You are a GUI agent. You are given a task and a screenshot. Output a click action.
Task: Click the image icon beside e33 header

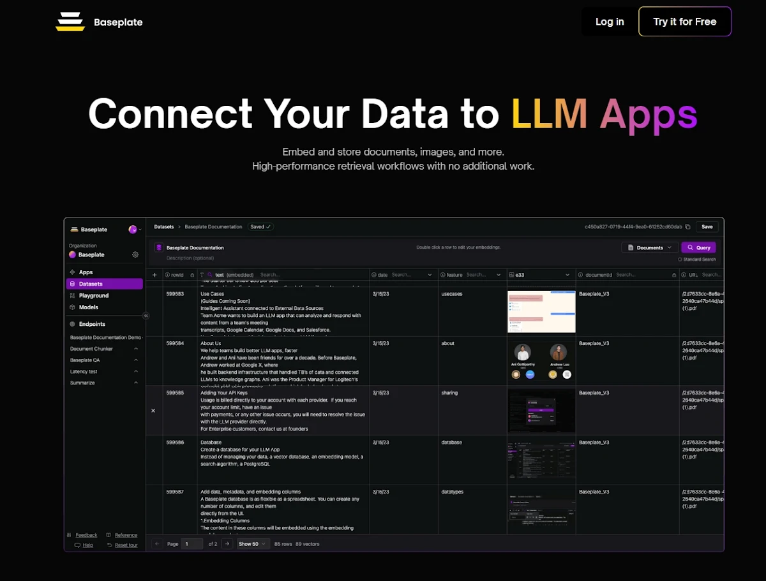[512, 275]
